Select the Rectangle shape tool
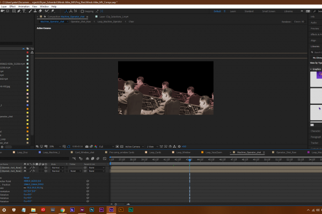The height and width of the screenshot is (214, 322). pyautogui.click(x=14, y=11)
